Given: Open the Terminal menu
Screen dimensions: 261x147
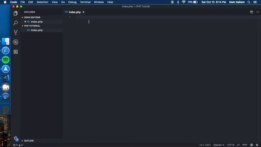Looking at the screenshot, I should click(85, 2).
